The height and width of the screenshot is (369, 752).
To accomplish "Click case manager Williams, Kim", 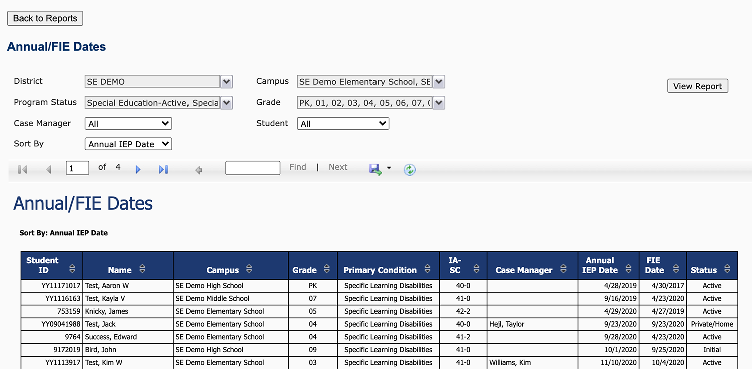I will point(510,363).
